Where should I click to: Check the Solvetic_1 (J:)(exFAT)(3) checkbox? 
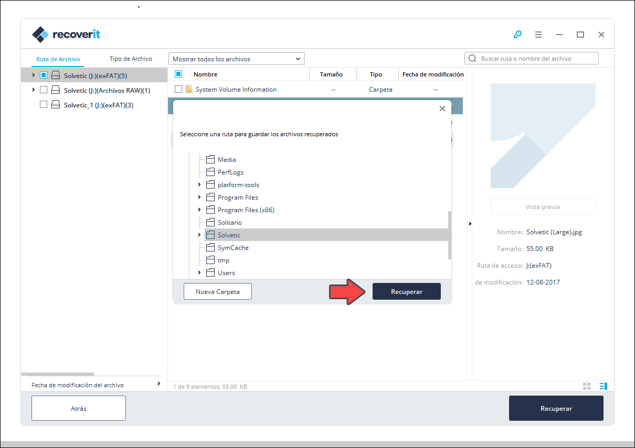click(44, 105)
